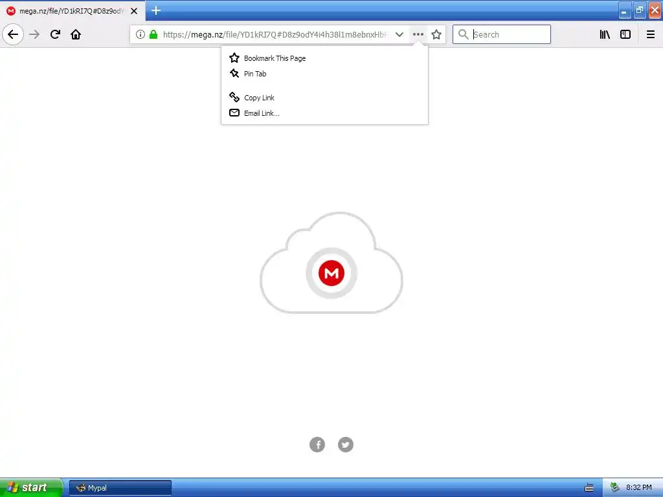Image resolution: width=663 pixels, height=497 pixels.
Task: Open the hamburger application menu
Action: 651,34
